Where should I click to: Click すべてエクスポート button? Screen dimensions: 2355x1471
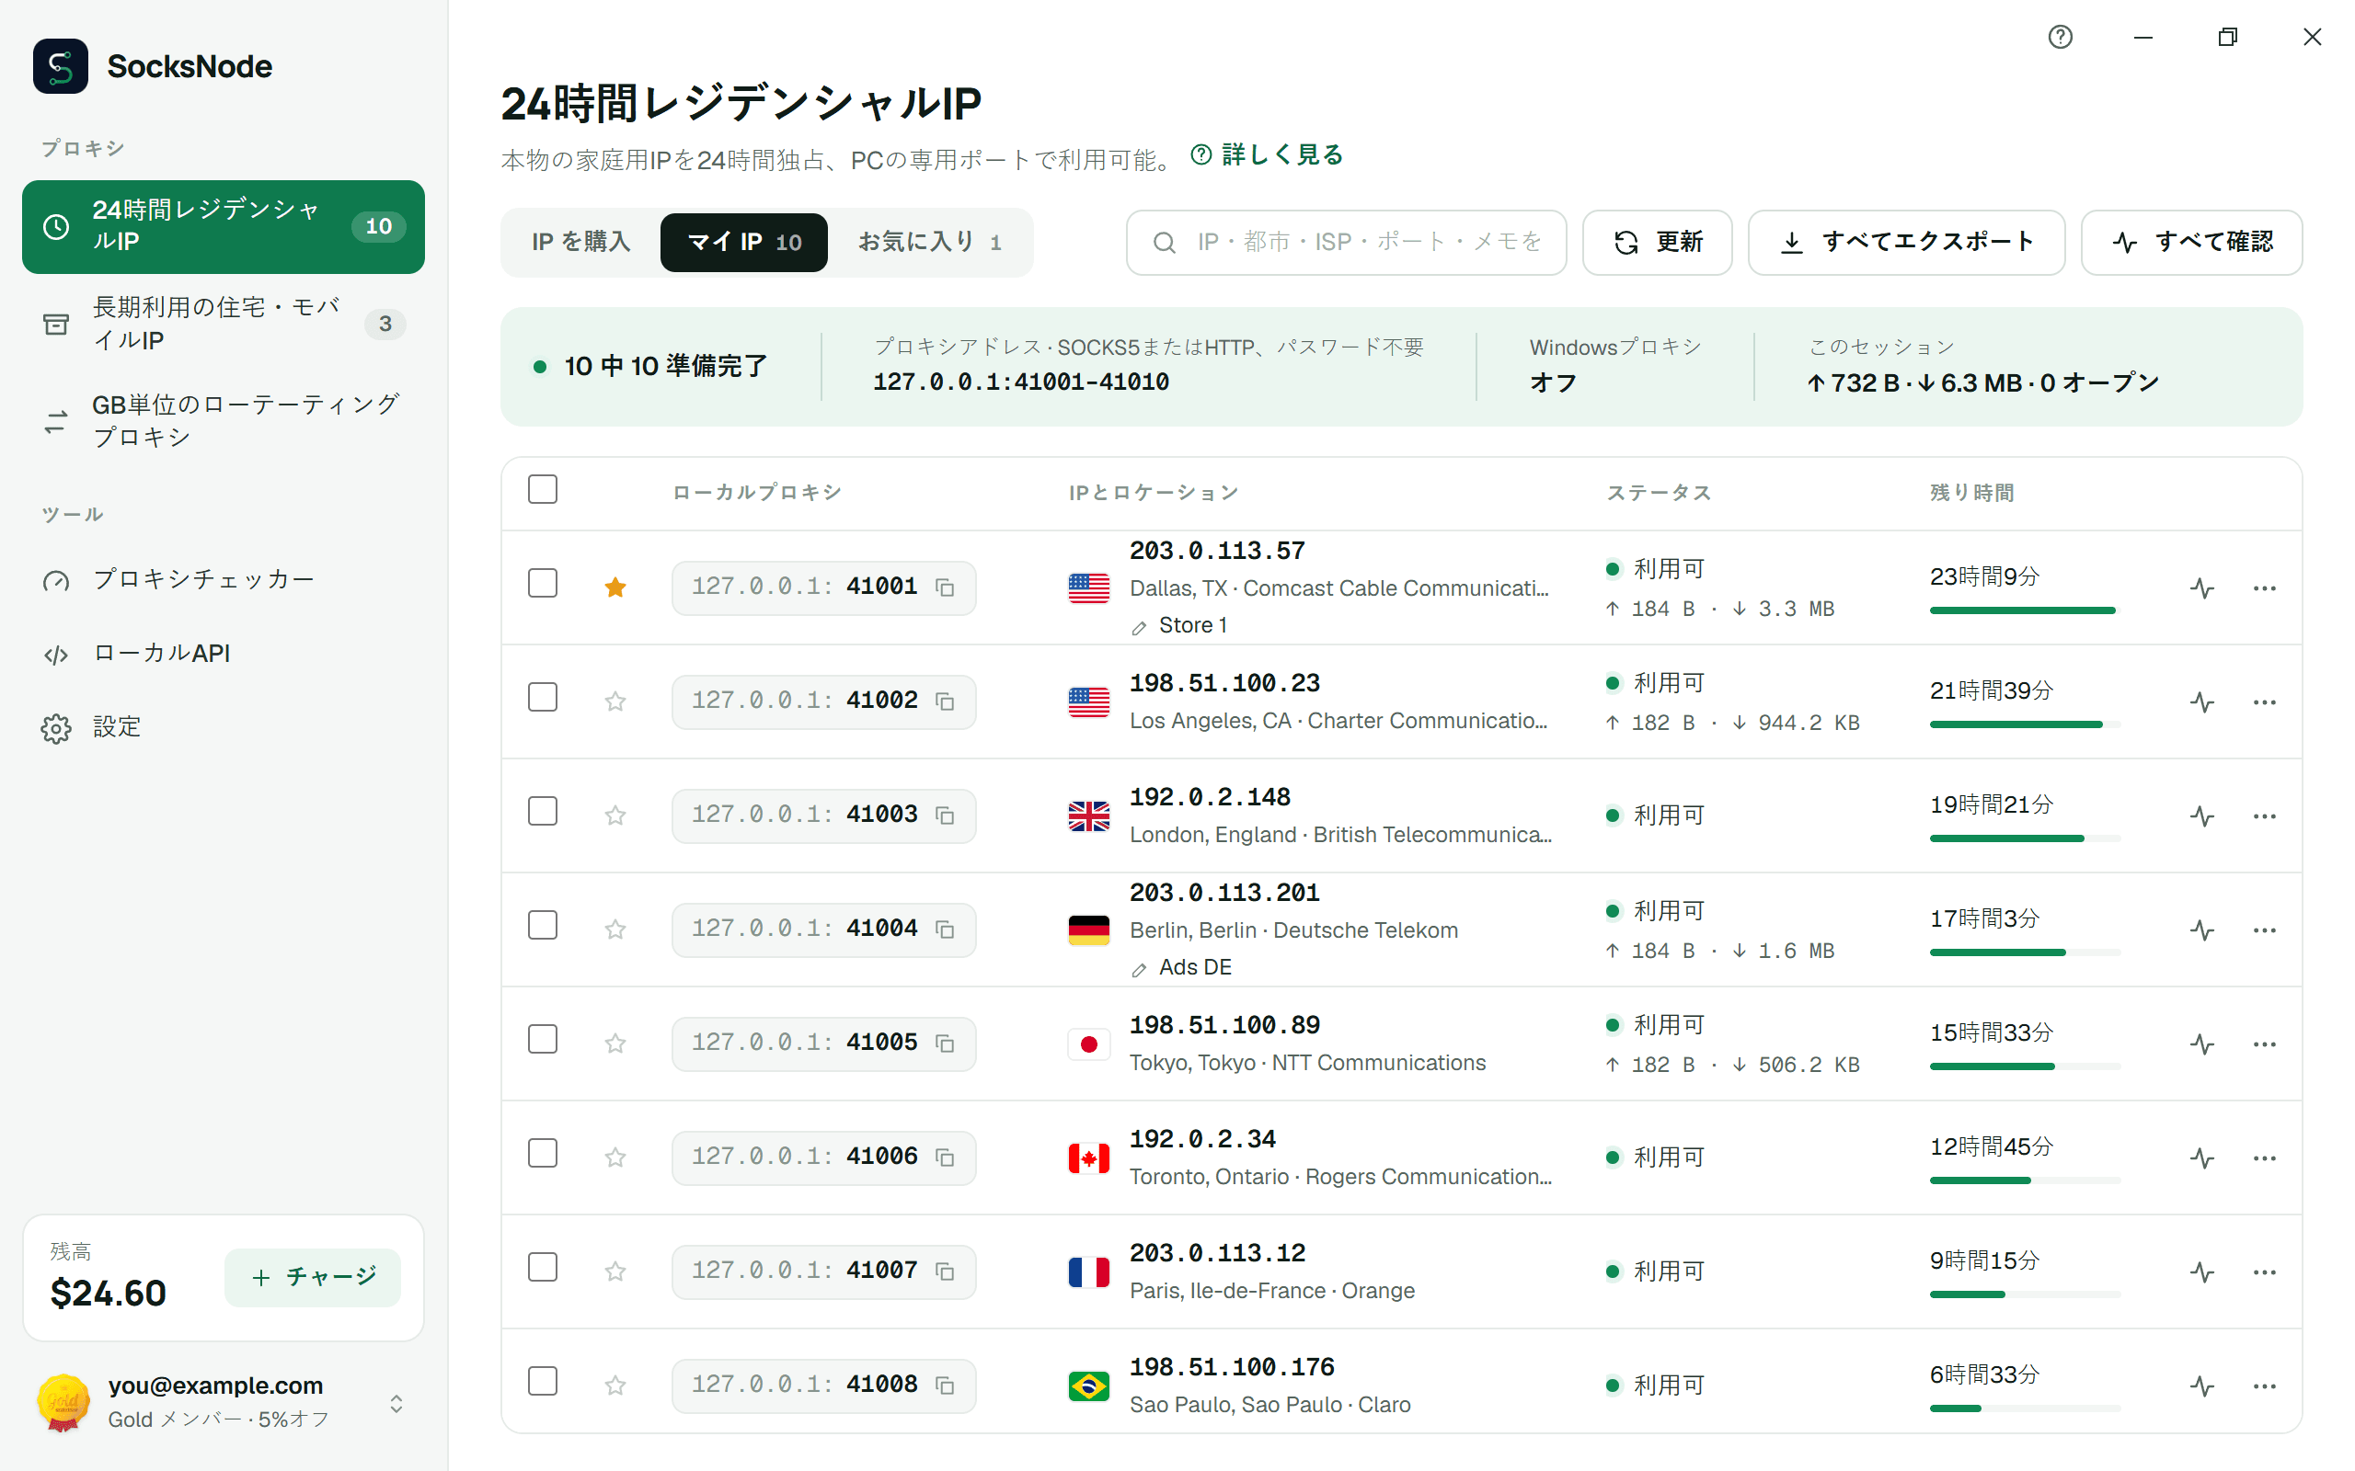pyautogui.click(x=1905, y=241)
